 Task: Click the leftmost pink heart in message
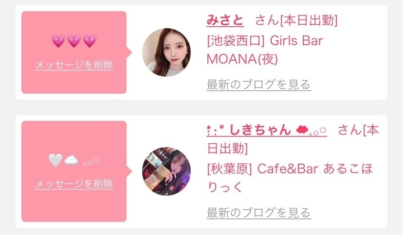coord(58,41)
